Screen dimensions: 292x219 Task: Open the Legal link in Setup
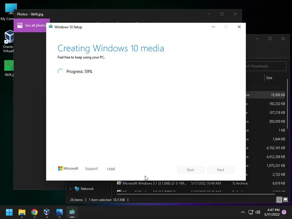click(x=111, y=169)
